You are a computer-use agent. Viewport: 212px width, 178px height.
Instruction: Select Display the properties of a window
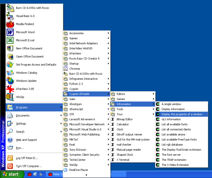[x=182, y=114]
